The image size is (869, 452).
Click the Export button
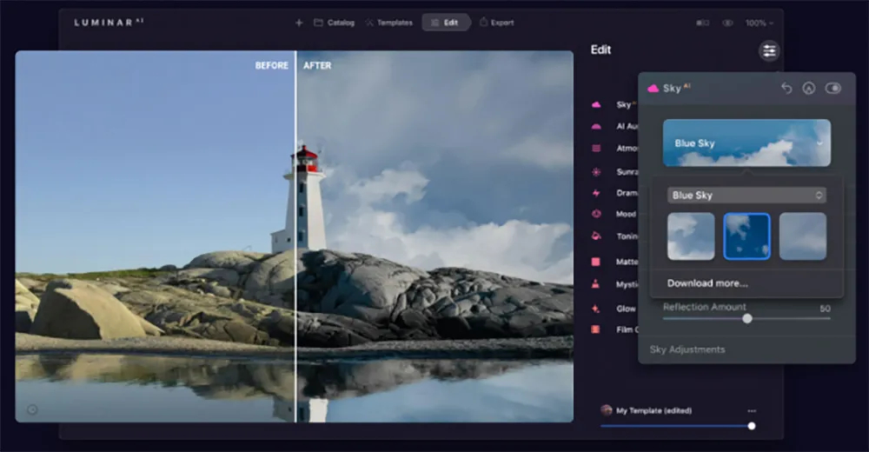pos(496,23)
